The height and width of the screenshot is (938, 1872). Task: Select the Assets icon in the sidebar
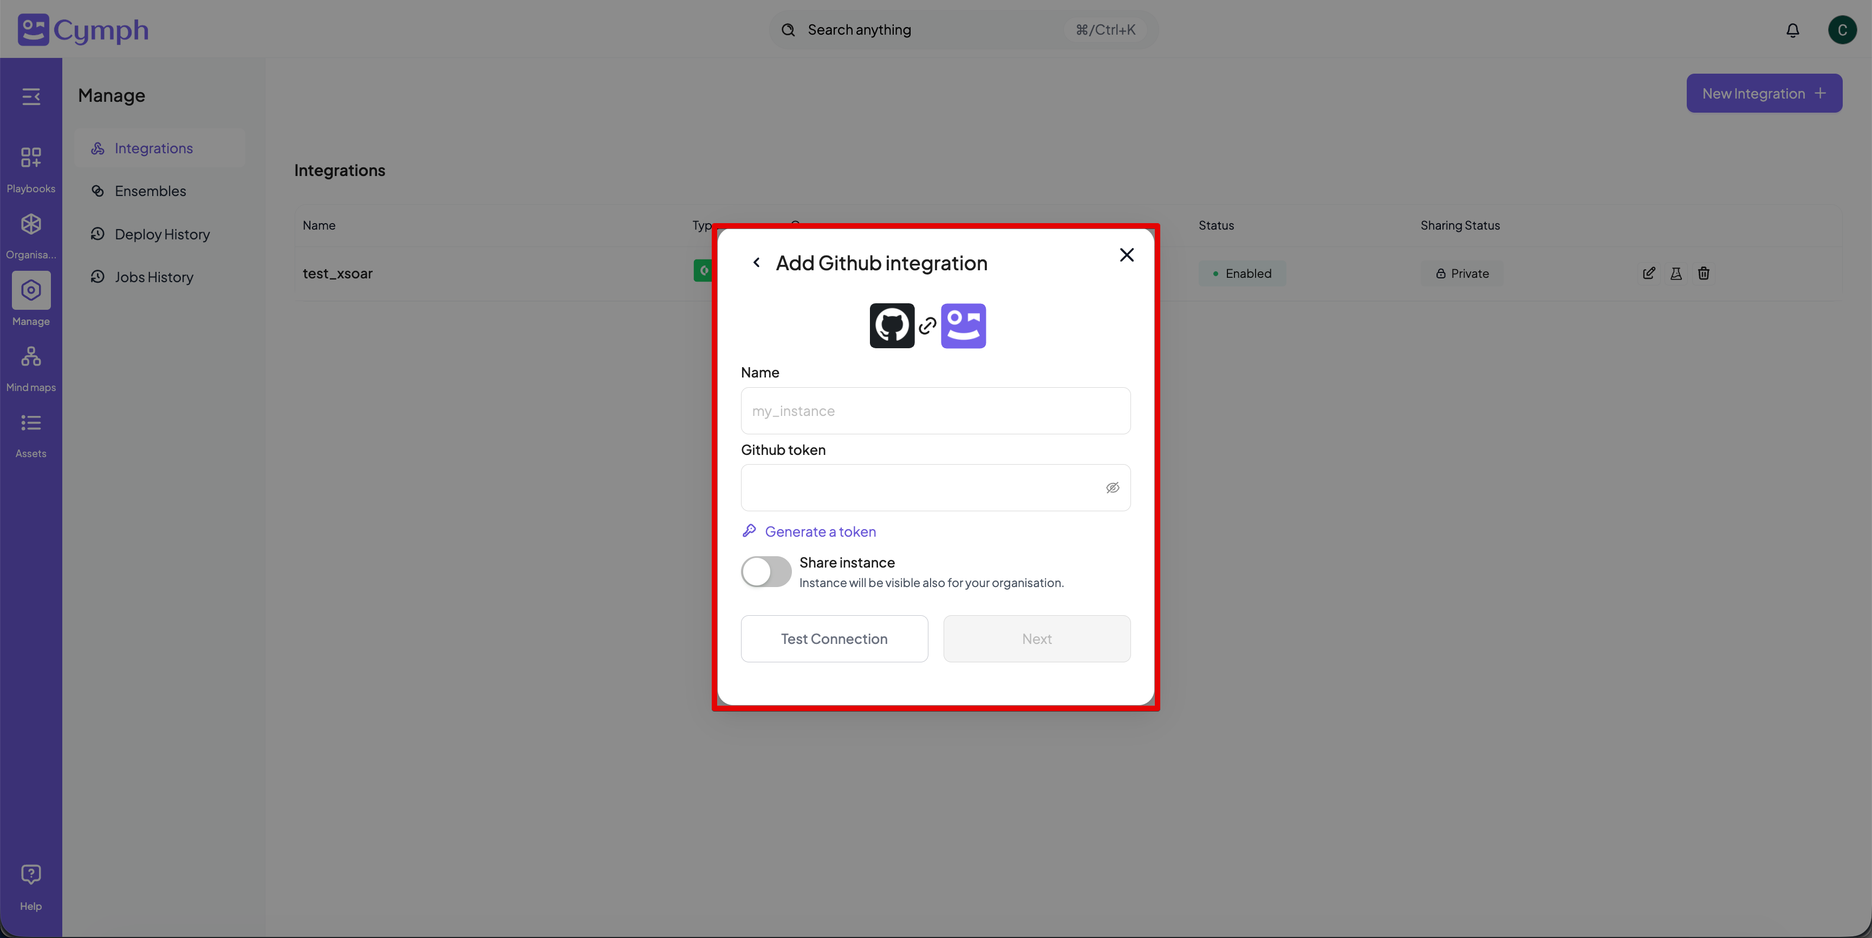click(30, 424)
